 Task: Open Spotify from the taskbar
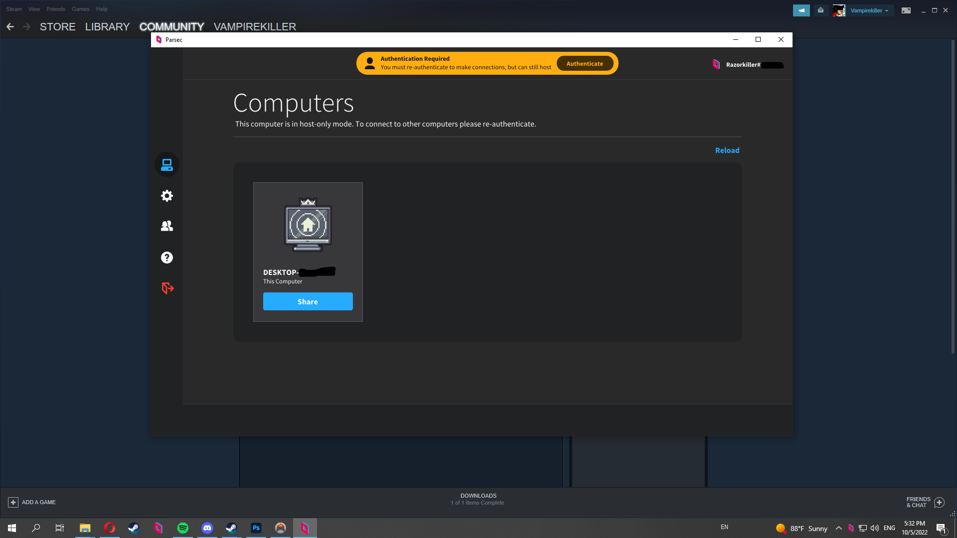click(183, 528)
